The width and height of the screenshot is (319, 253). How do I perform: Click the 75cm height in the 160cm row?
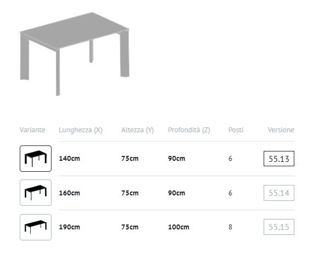pyautogui.click(x=130, y=193)
